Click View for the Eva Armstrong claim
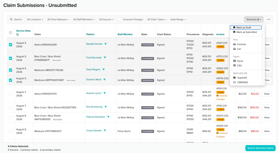 click(267, 107)
